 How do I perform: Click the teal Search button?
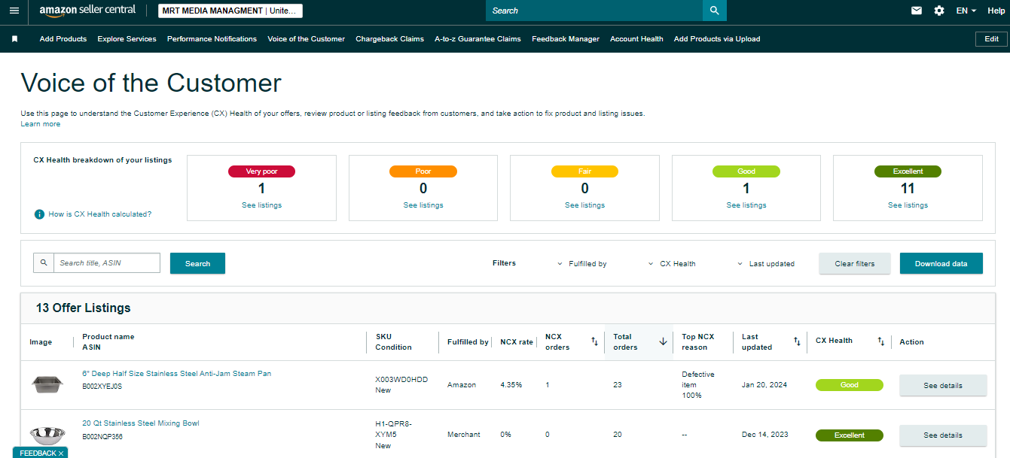(197, 263)
